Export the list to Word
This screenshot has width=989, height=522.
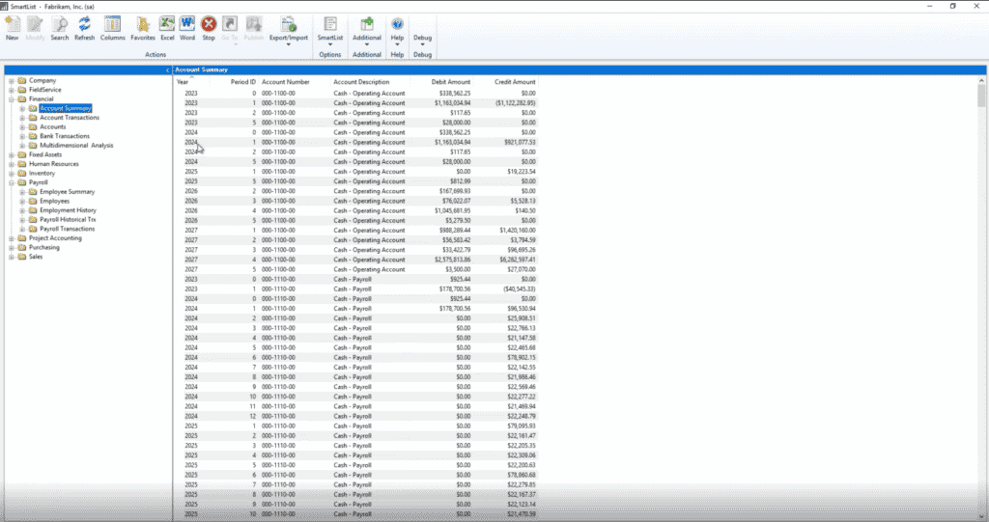click(x=187, y=27)
